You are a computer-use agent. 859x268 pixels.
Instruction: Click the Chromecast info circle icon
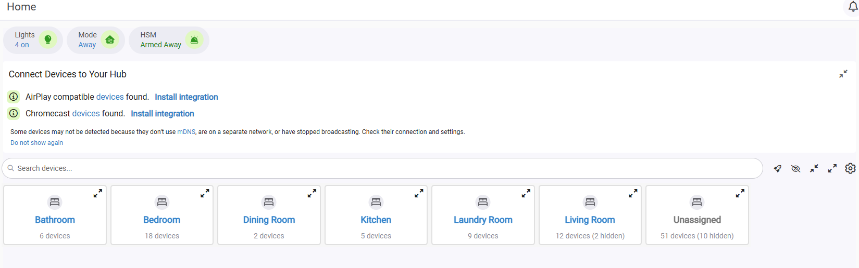click(x=14, y=113)
